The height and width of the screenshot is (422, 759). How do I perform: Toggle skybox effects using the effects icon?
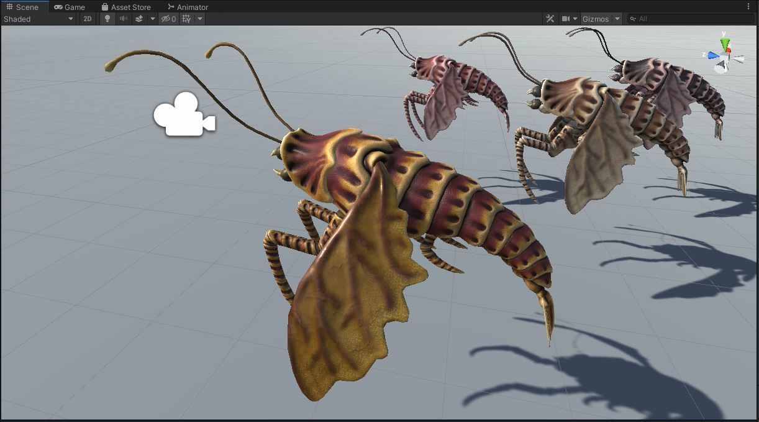pyautogui.click(x=139, y=19)
